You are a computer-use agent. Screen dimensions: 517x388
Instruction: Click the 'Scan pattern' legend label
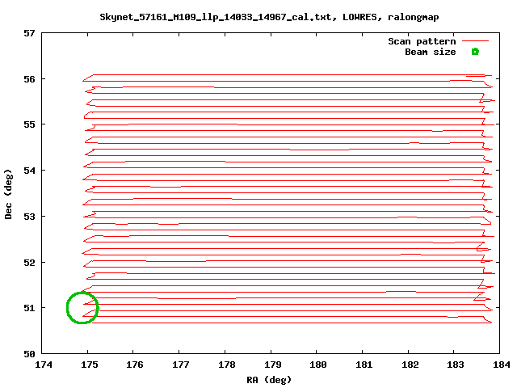click(422, 41)
